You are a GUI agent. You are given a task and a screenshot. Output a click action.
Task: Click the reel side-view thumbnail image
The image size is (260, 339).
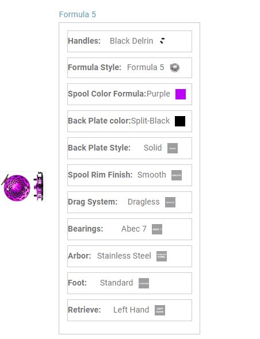coord(39,187)
